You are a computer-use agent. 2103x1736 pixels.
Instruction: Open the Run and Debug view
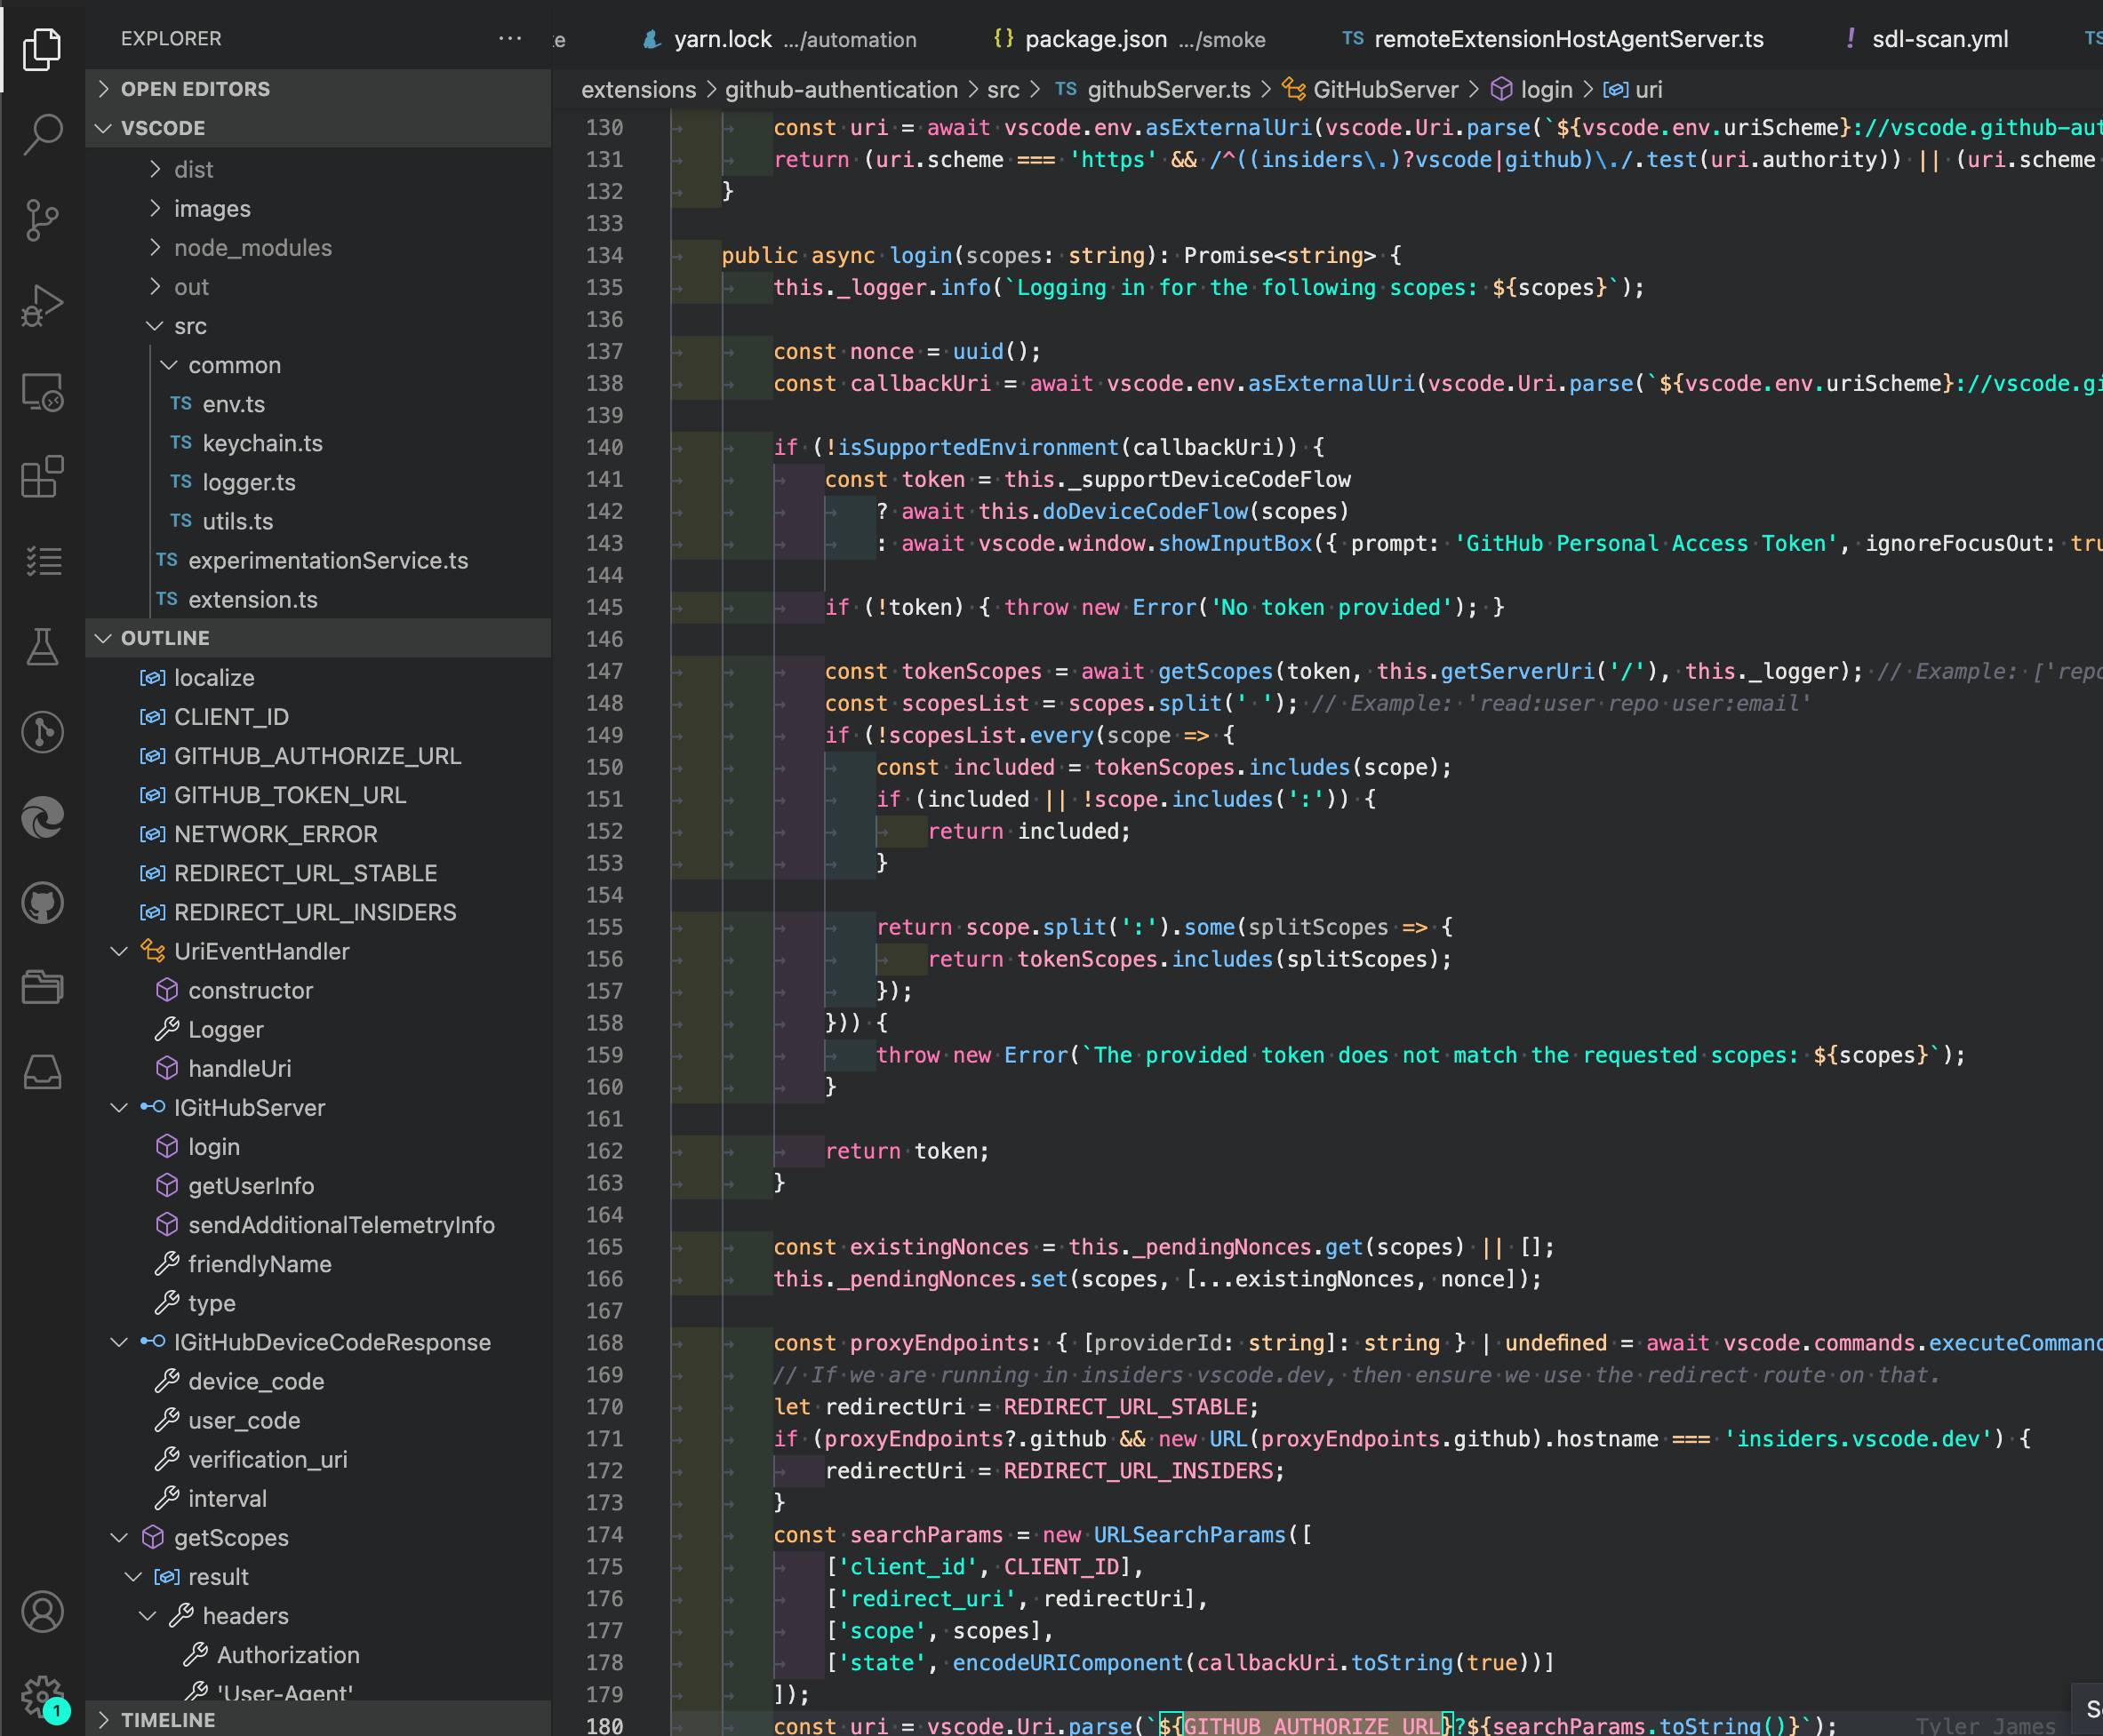pos(44,305)
